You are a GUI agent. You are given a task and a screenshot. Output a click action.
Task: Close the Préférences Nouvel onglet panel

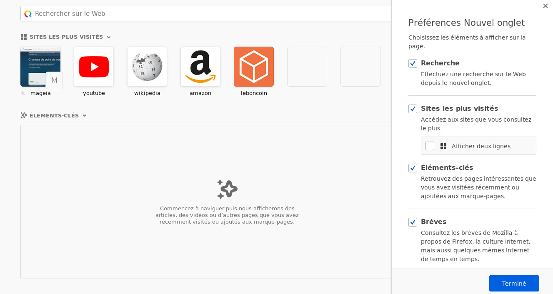point(545,6)
